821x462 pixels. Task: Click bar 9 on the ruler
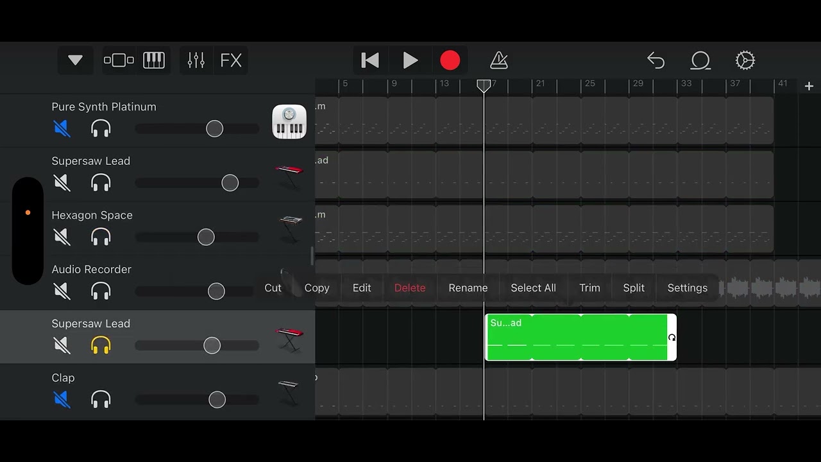394,83
